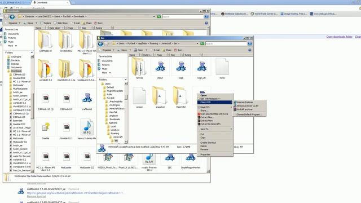This screenshot has height=203, width=361.
Task: Select PlusPlusUpdate in Downloads folder tree
Action: pyautogui.click(x=20, y=89)
